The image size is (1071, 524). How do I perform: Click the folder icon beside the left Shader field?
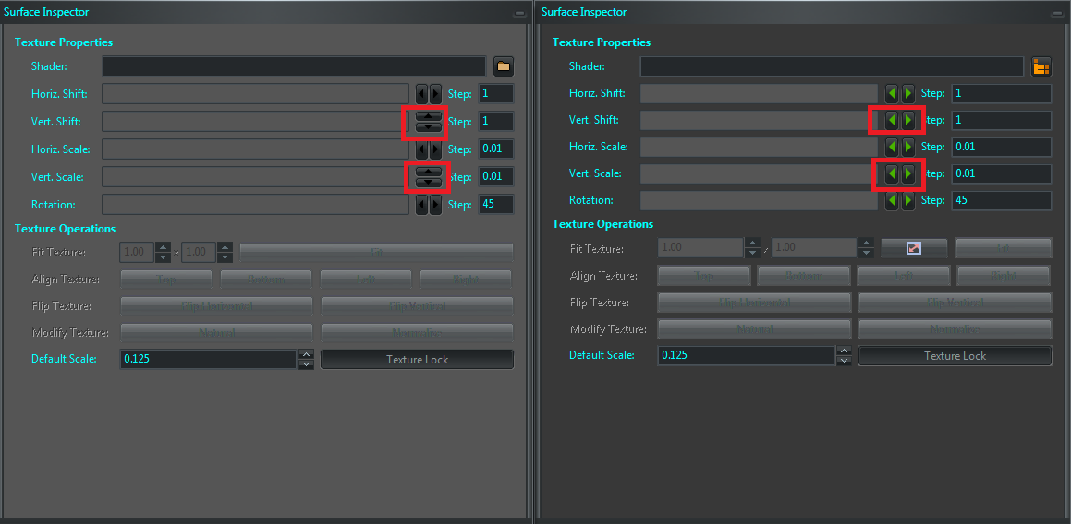click(x=504, y=66)
